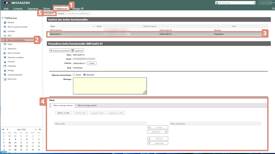
Task: Click Annuler les modifications button
Action: [79, 13]
